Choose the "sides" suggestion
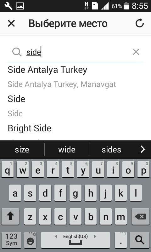Image resolution: width=151 pixels, height=252 pixels. 111,150
